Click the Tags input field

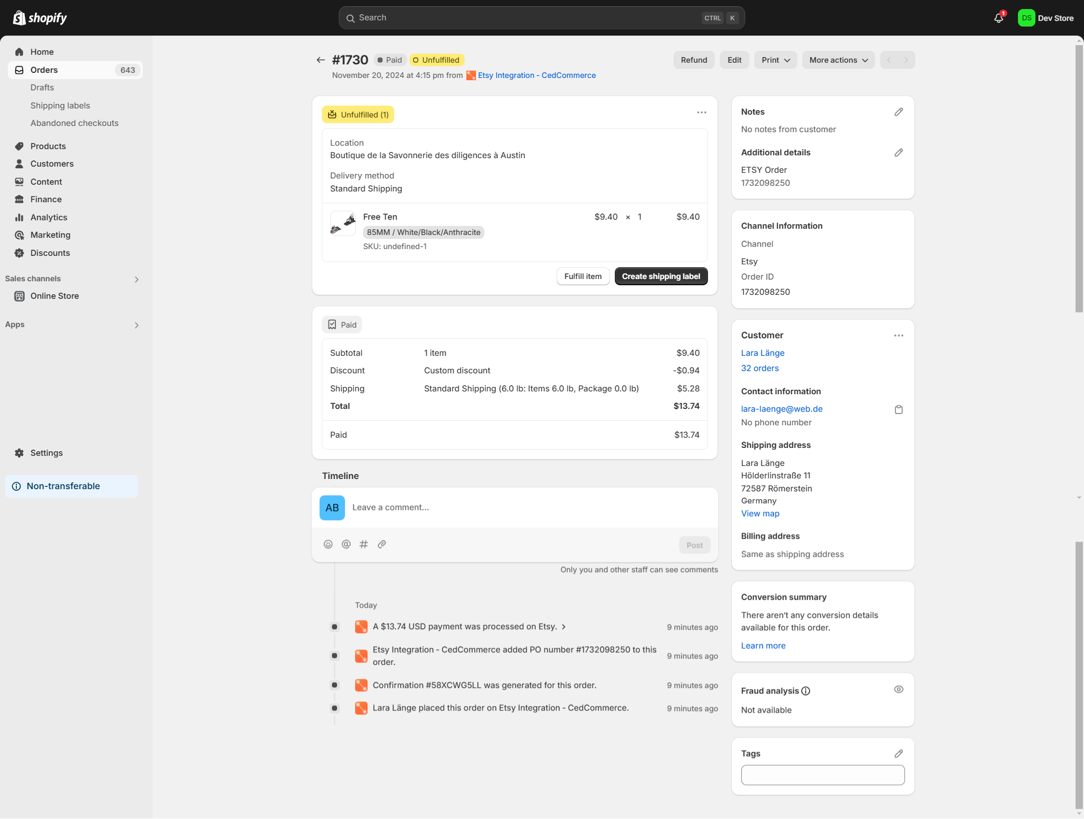tap(823, 775)
